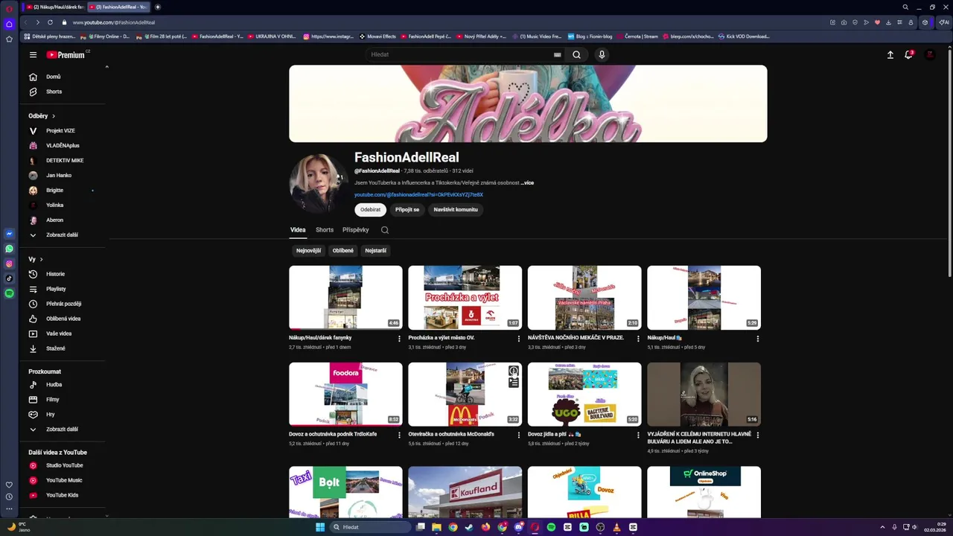Open the Windows Start button
Image resolution: width=953 pixels, height=536 pixels.
point(320,527)
